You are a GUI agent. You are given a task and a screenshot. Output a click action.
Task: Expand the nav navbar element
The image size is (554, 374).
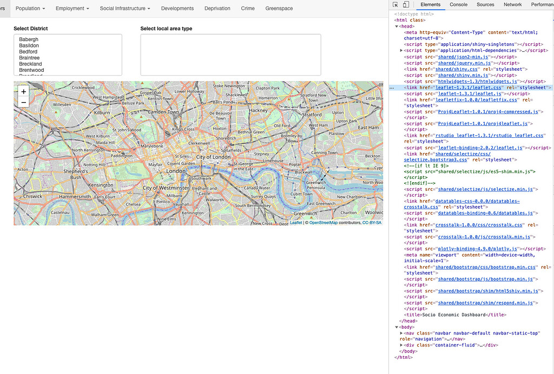click(x=401, y=332)
